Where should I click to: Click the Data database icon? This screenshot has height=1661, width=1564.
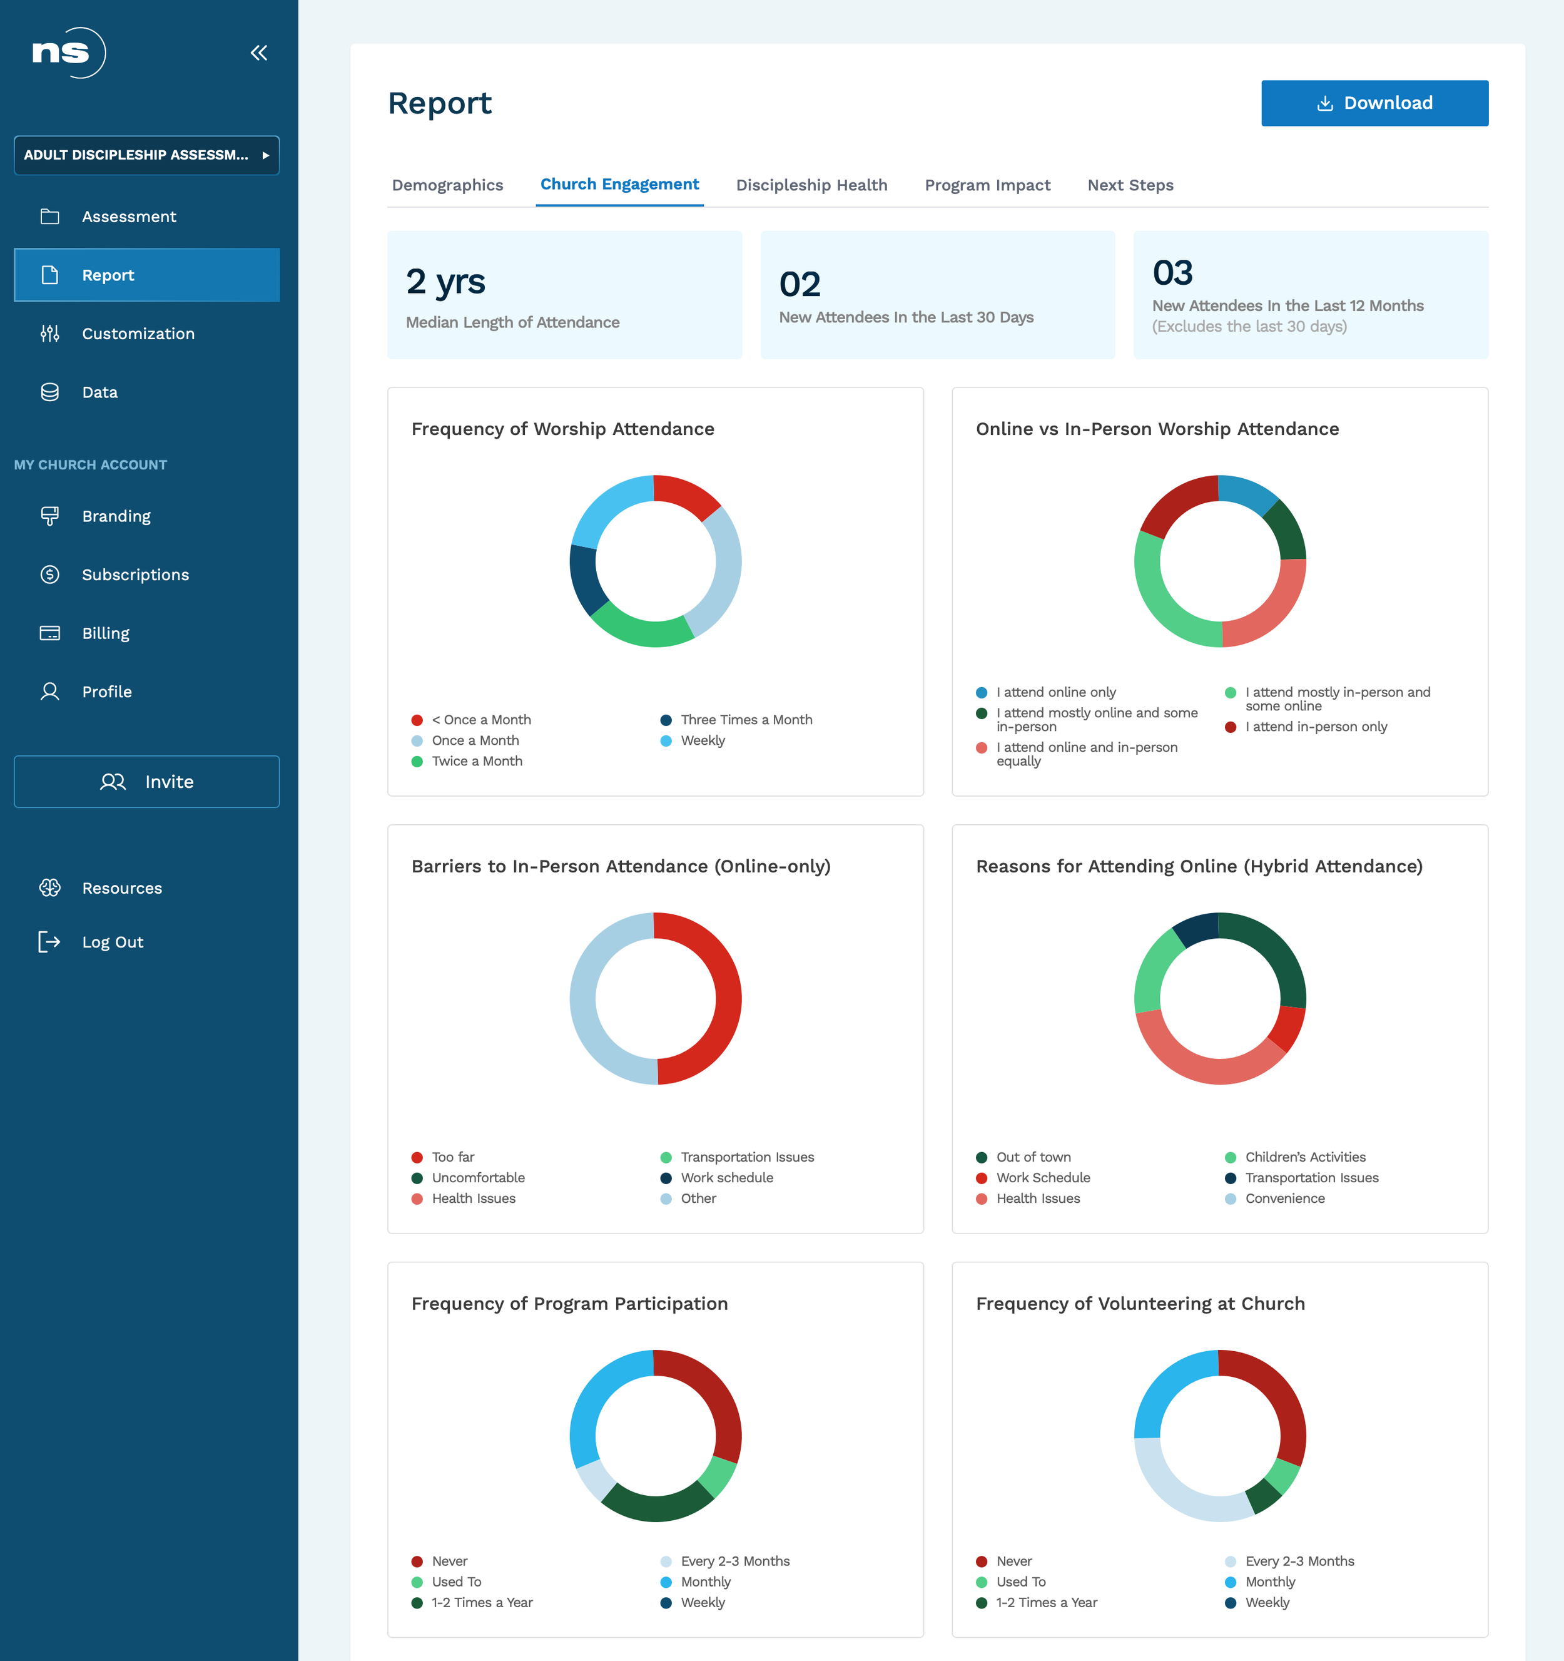coord(50,392)
